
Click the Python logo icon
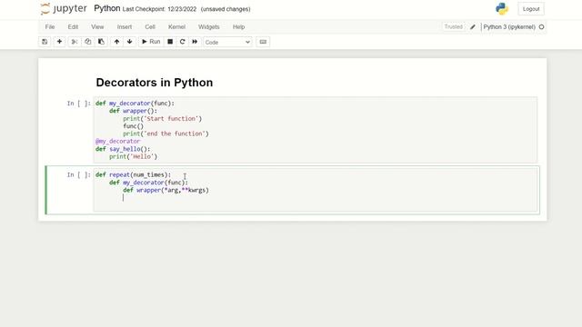tap(502, 9)
